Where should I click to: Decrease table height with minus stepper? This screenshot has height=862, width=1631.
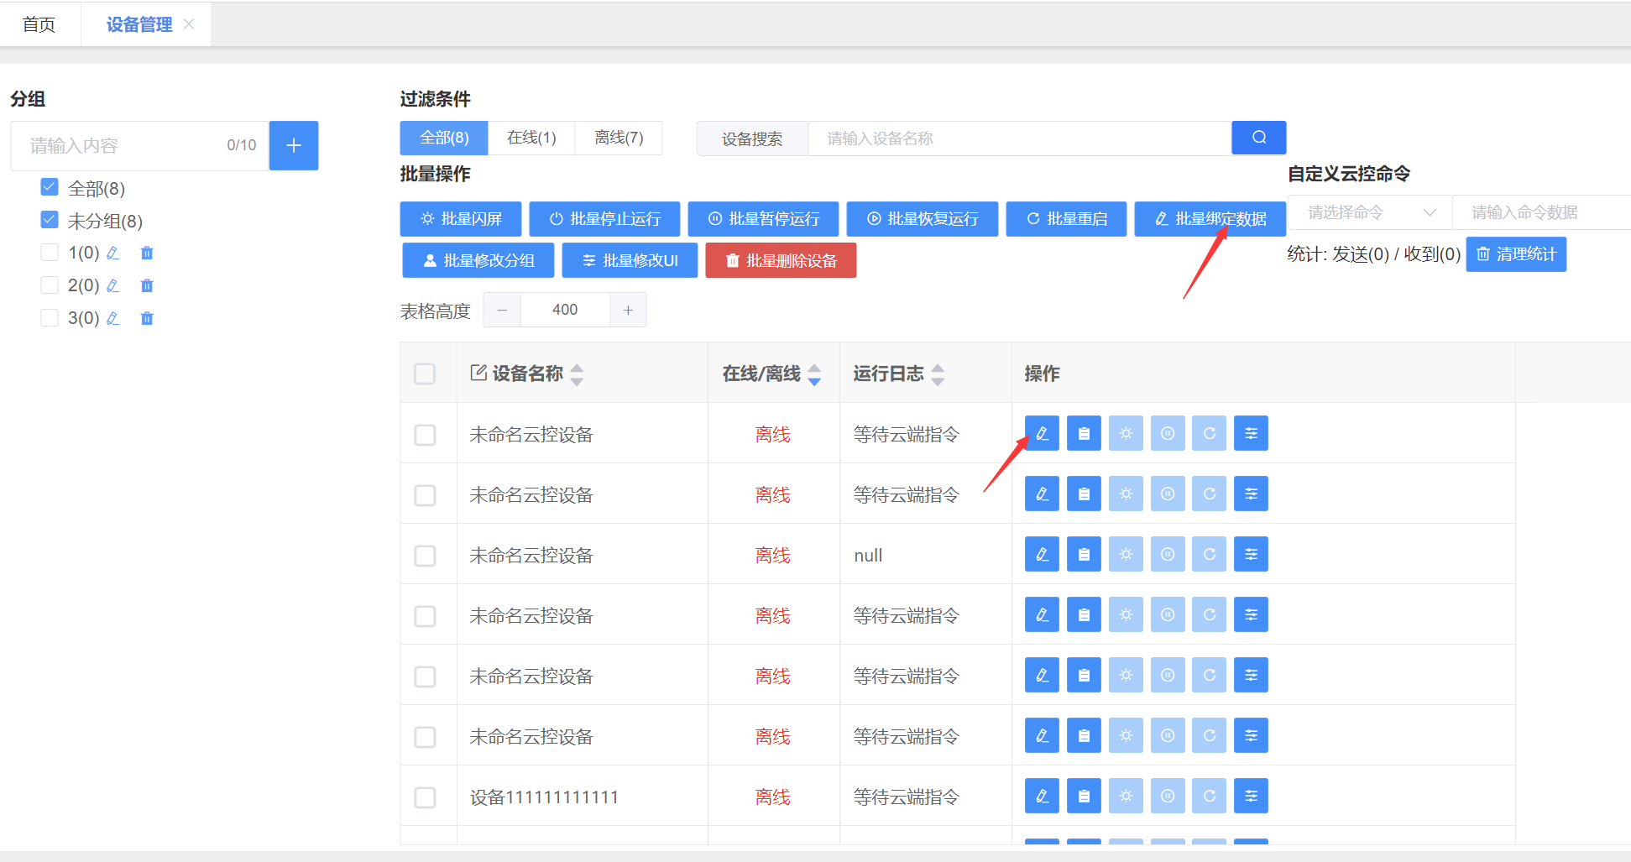point(502,310)
